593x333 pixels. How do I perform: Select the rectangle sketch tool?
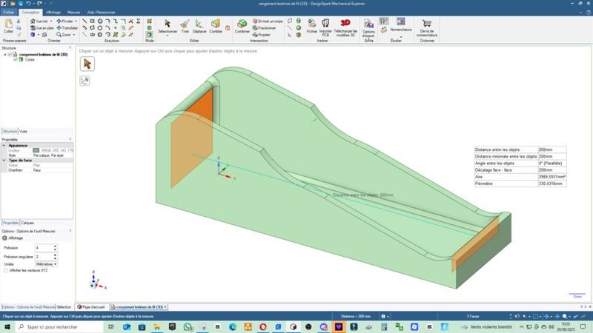click(x=92, y=21)
